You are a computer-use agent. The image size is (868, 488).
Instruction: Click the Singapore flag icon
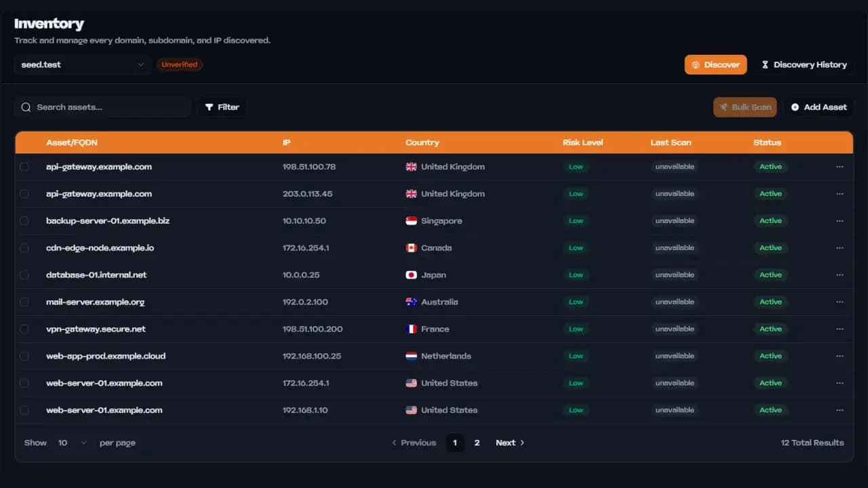[x=411, y=221]
